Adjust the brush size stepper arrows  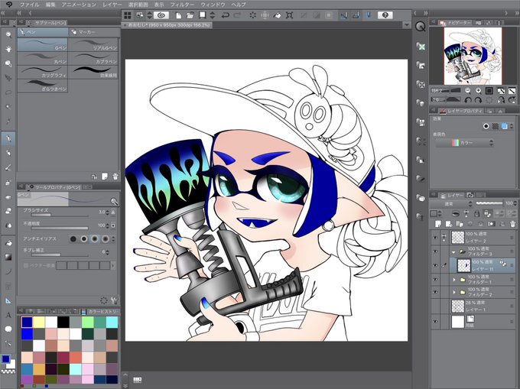108,212
